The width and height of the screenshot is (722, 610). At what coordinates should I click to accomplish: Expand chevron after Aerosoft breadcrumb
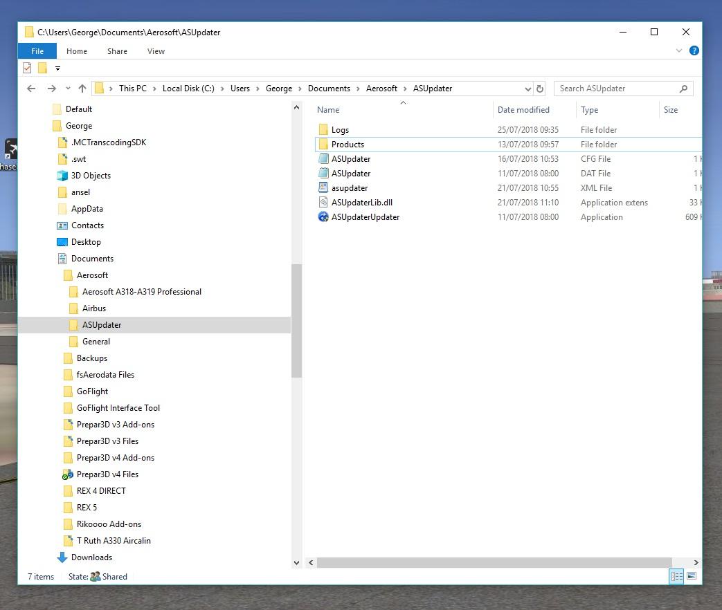coord(405,89)
